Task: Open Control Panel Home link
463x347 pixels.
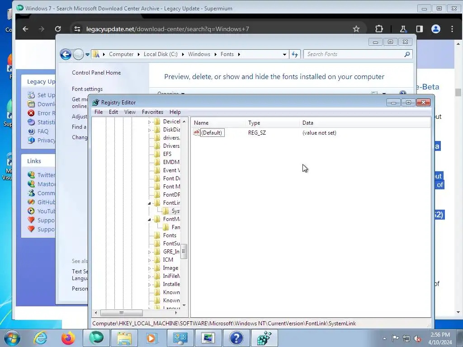Action: [x=96, y=73]
